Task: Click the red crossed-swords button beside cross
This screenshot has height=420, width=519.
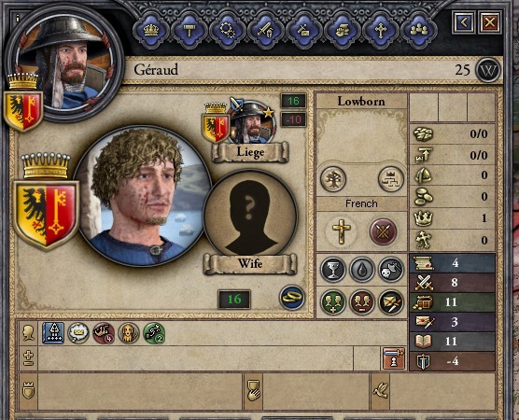Action: click(383, 231)
